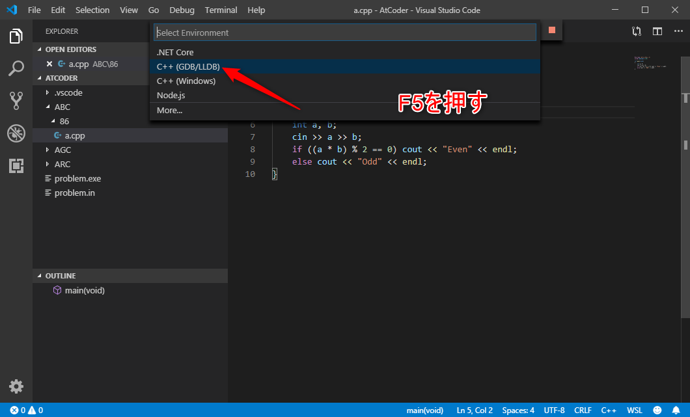This screenshot has height=417, width=690.
Task: Open the Go menu
Action: (x=154, y=10)
